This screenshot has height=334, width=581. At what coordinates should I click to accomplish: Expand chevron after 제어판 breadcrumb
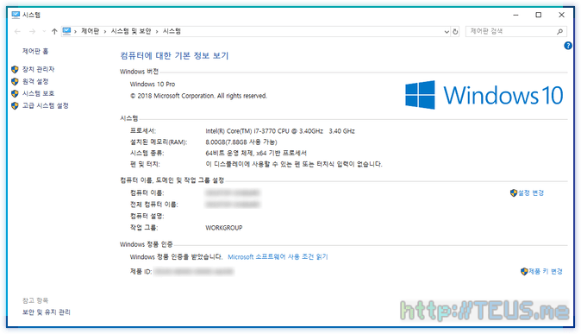[x=105, y=32]
